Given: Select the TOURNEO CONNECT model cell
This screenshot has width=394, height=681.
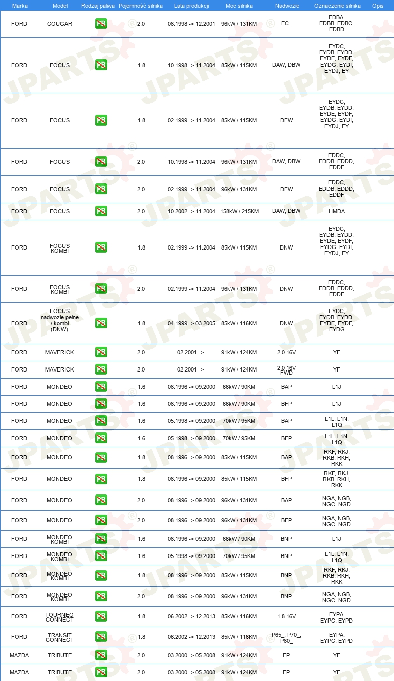Looking at the screenshot, I should tap(59, 617).
